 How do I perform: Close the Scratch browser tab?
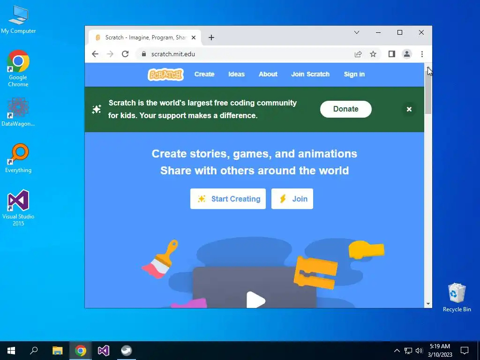(194, 37)
